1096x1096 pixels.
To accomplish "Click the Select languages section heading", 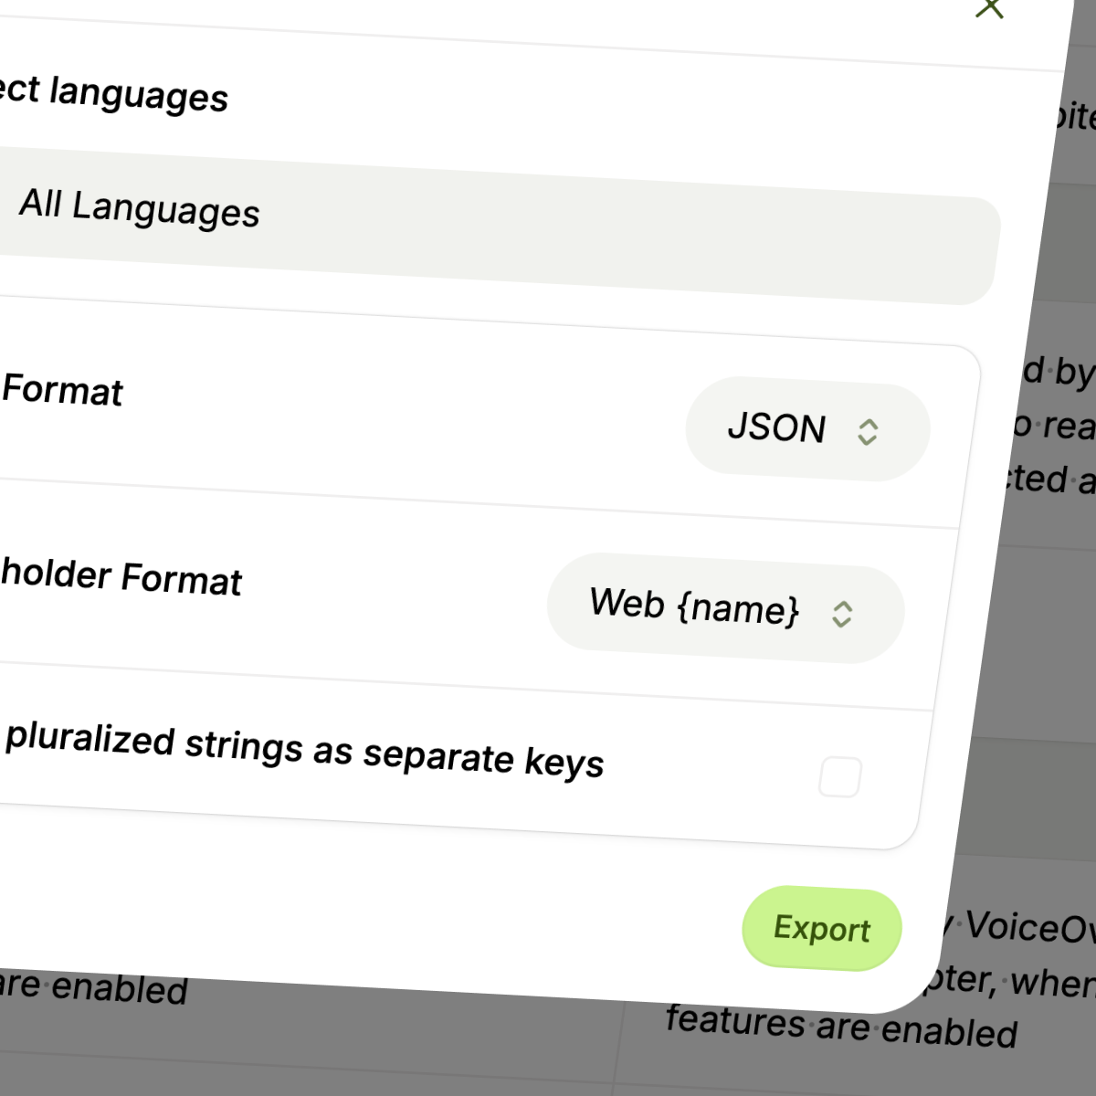I will point(114,93).
